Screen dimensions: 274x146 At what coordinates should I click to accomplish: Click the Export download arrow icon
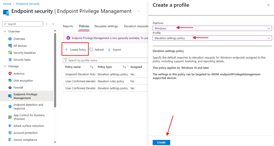tap(109, 49)
